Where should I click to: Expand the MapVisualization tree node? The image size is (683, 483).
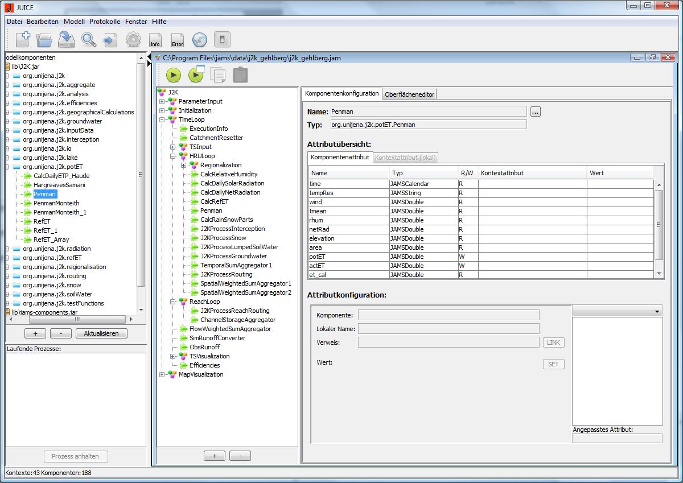[x=162, y=374]
